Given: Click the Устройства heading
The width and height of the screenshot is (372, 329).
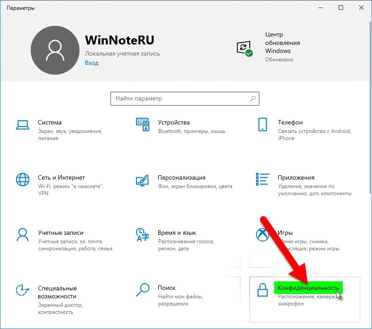Looking at the screenshot, I should click(x=174, y=122).
